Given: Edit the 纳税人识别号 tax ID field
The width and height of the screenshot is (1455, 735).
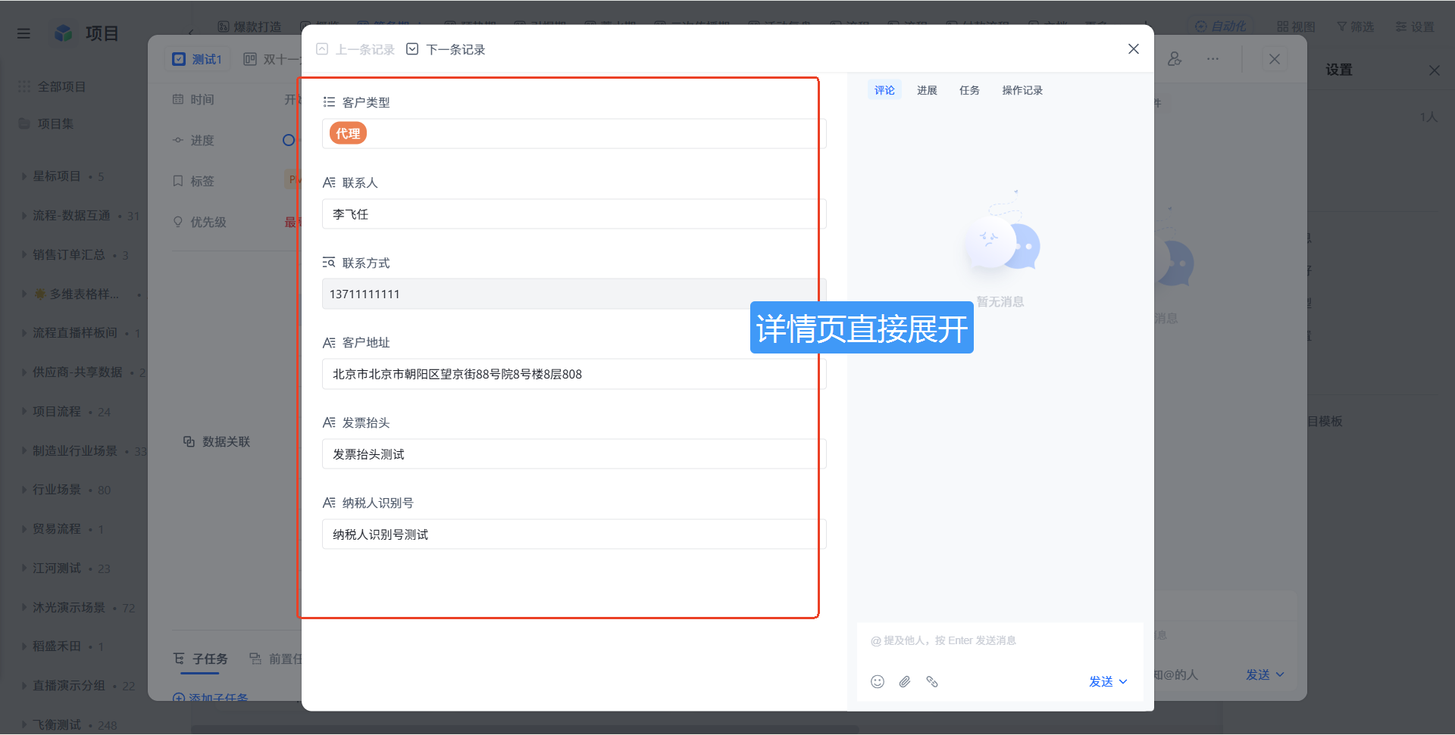Looking at the screenshot, I should [574, 534].
